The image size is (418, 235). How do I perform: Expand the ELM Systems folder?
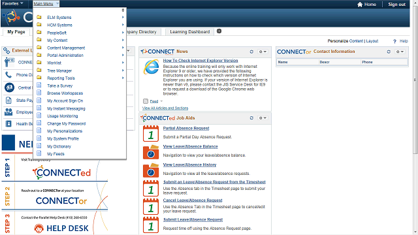click(x=59, y=18)
